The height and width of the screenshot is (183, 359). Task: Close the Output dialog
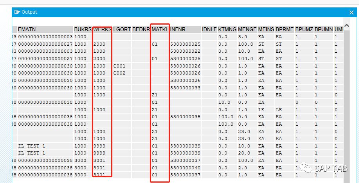pyautogui.click(x=352, y=12)
